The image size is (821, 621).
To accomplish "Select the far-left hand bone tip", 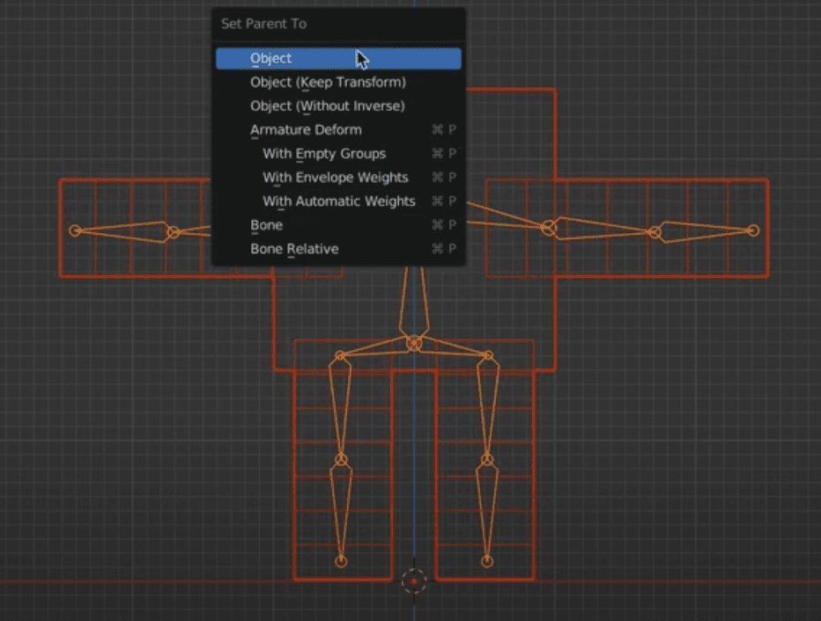I will (75, 230).
